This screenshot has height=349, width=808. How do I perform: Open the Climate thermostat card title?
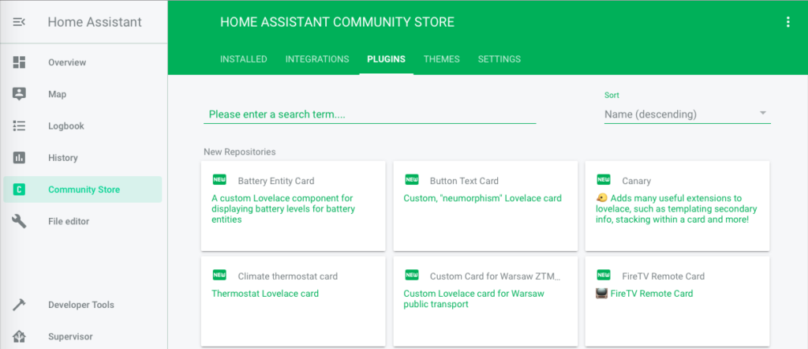(288, 276)
